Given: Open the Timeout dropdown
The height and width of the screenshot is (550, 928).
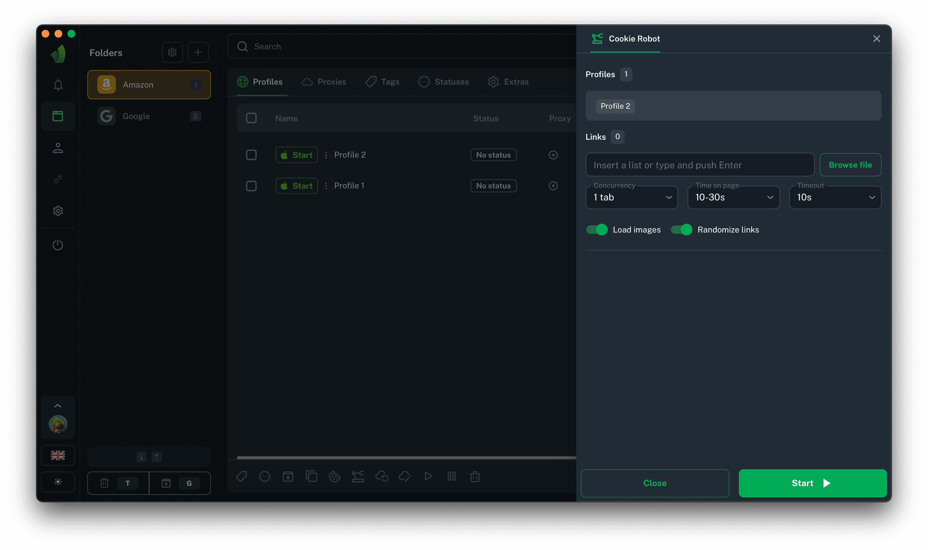Looking at the screenshot, I should point(835,197).
